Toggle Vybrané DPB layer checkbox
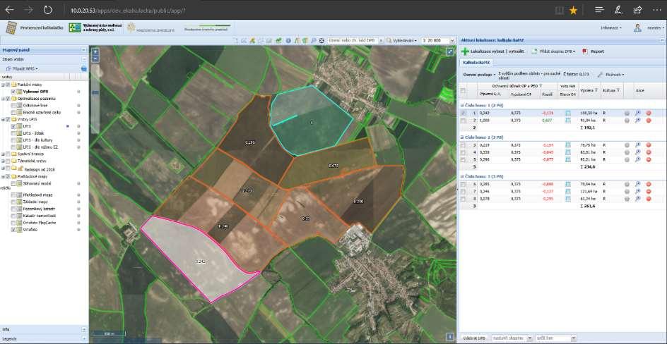This screenshot has height=344, width=667. click(13, 91)
